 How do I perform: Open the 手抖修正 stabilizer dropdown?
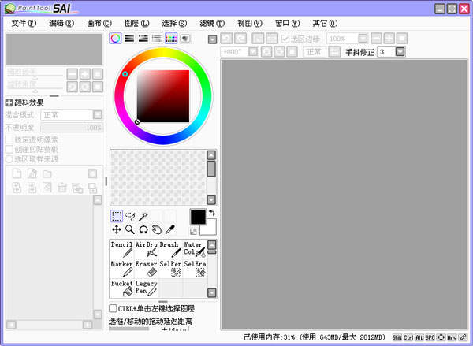[400, 52]
